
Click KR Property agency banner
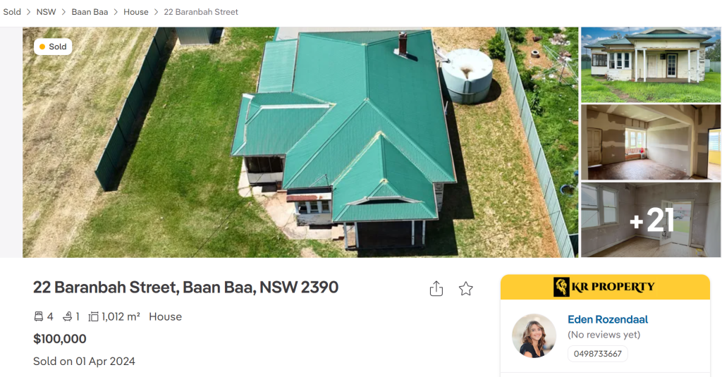[x=605, y=287]
